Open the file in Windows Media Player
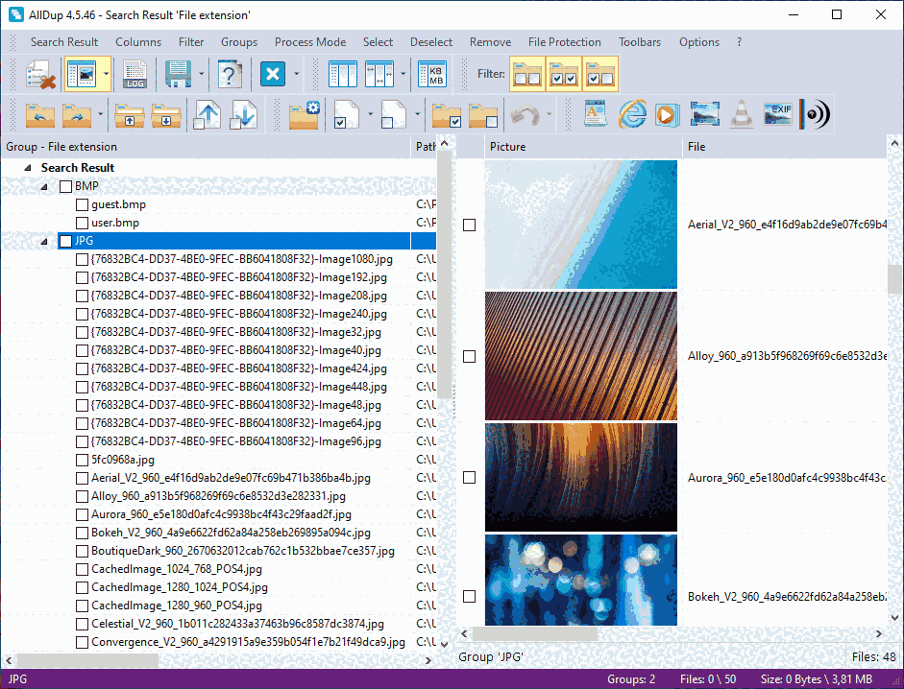Screen dimensions: 904x689 (668, 114)
